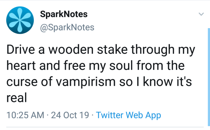210x130 pixels.
Task: Open the SparkNotes profile avatar
Action: 20,20
